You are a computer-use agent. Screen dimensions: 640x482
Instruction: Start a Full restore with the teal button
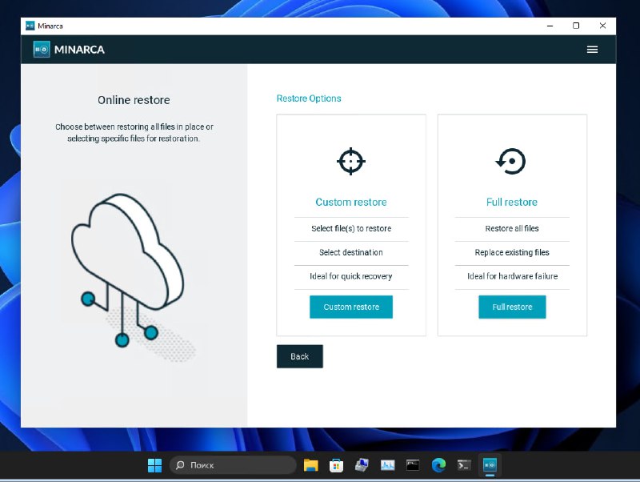point(512,307)
